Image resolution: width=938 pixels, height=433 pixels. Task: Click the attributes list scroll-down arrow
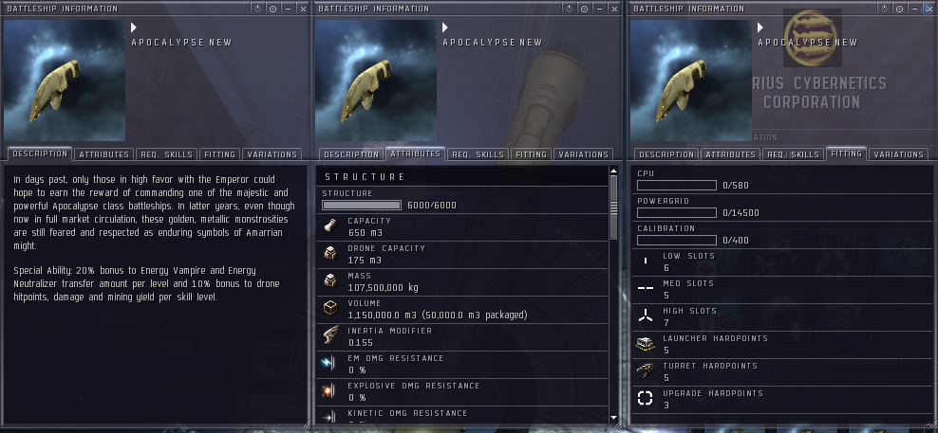tap(613, 418)
